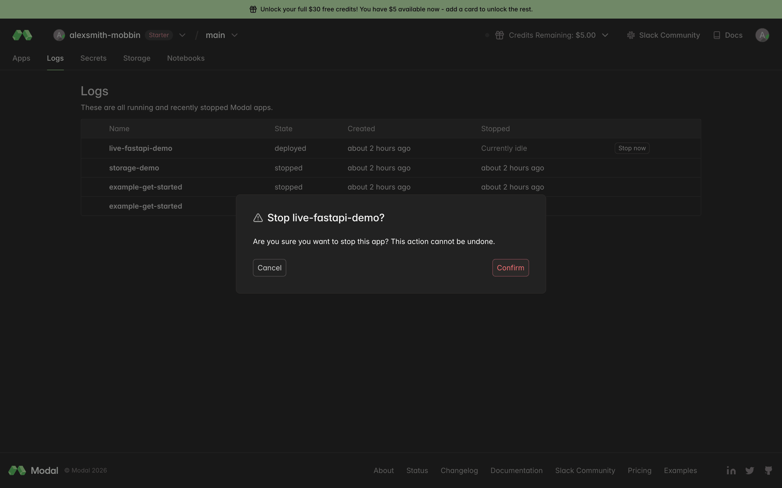Click the deployed state of live-fastapi-demo

pyautogui.click(x=290, y=148)
